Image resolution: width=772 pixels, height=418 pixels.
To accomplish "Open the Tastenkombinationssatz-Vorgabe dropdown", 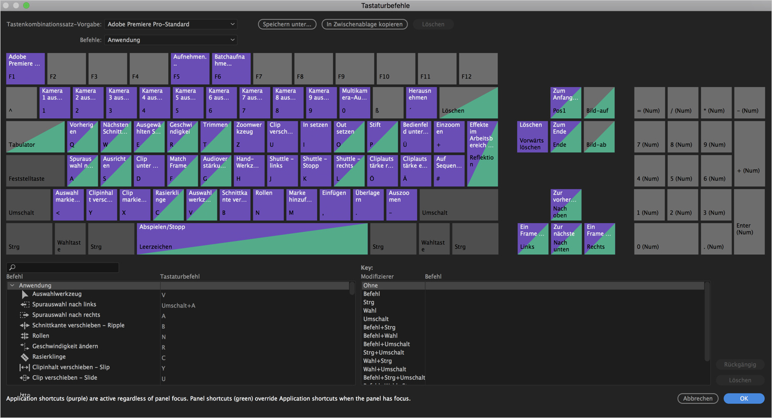I will tap(171, 24).
